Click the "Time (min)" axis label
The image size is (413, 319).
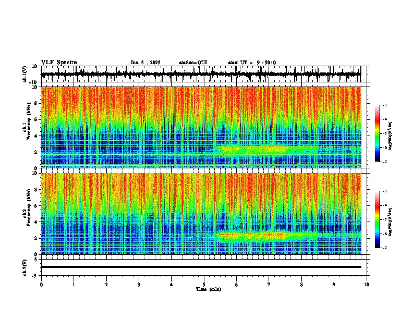(209, 289)
